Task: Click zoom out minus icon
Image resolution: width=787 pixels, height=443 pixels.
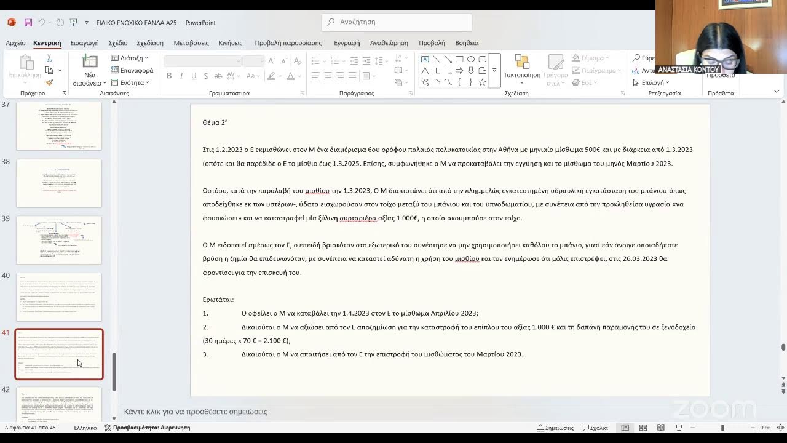Action: point(692,428)
